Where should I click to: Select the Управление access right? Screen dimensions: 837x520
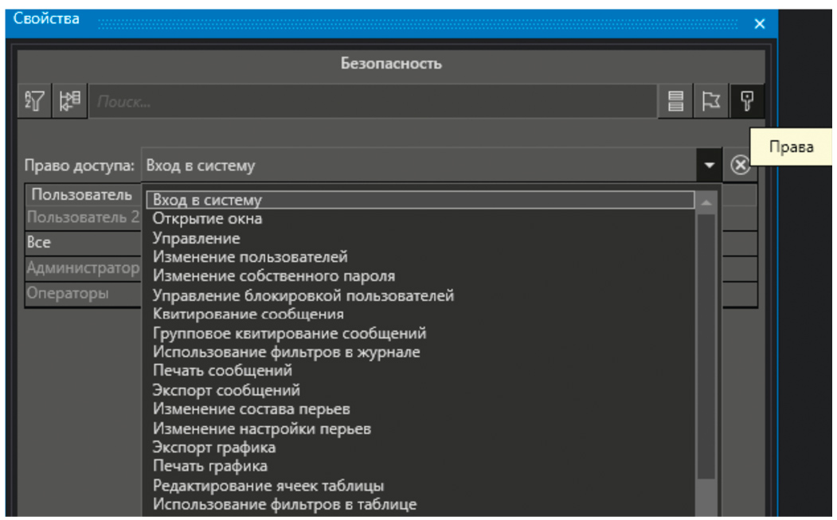coord(196,238)
